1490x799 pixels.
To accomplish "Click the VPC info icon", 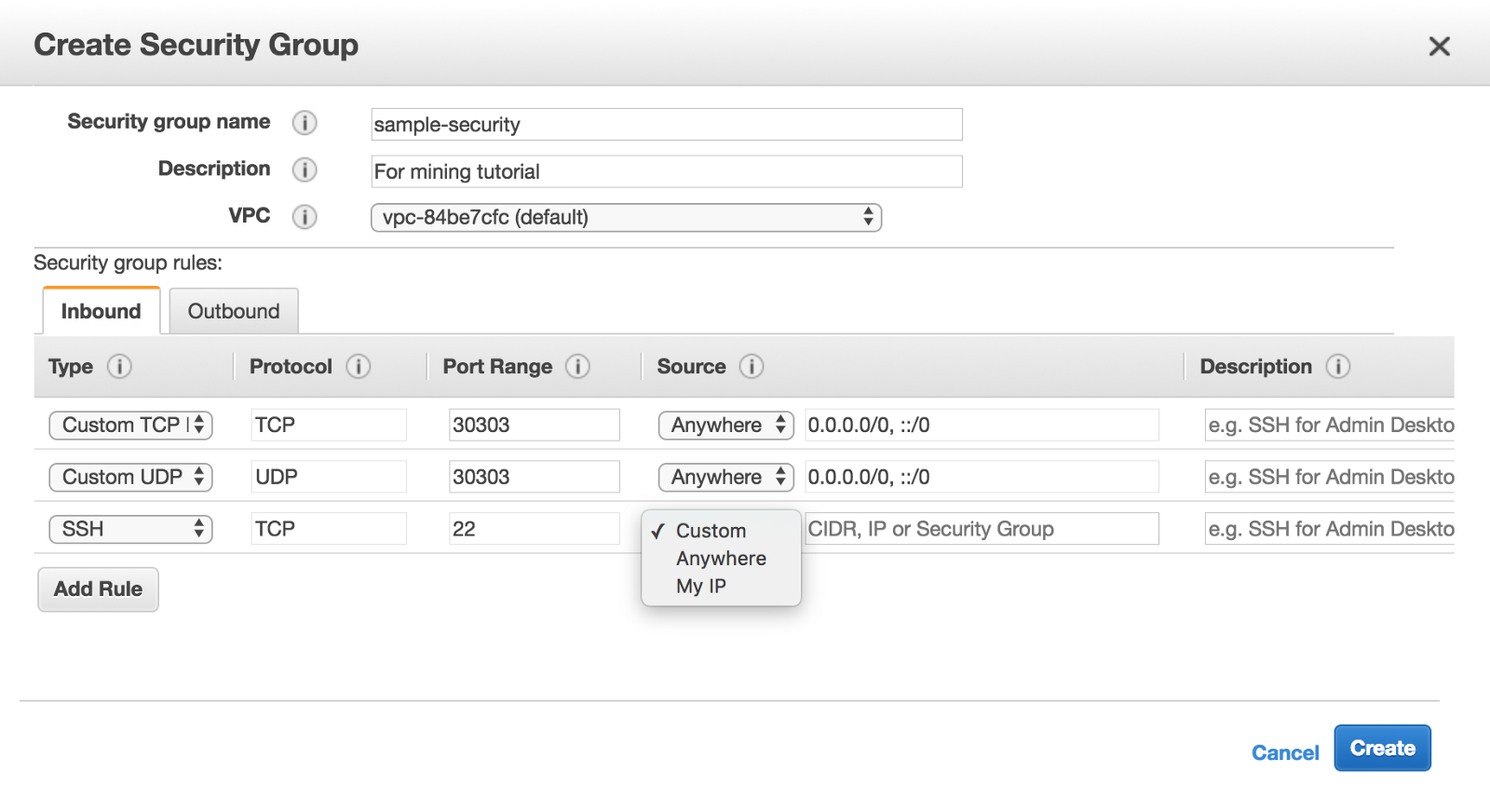I will (305, 217).
